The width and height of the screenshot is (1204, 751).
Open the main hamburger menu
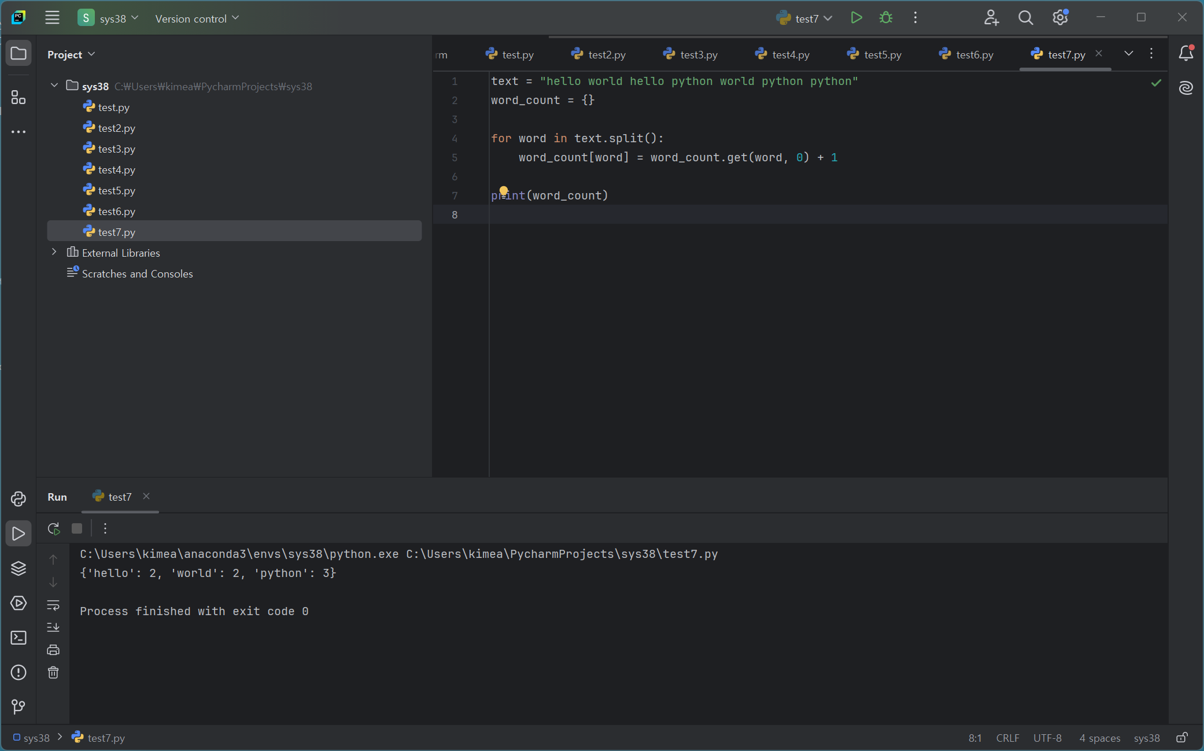click(52, 18)
